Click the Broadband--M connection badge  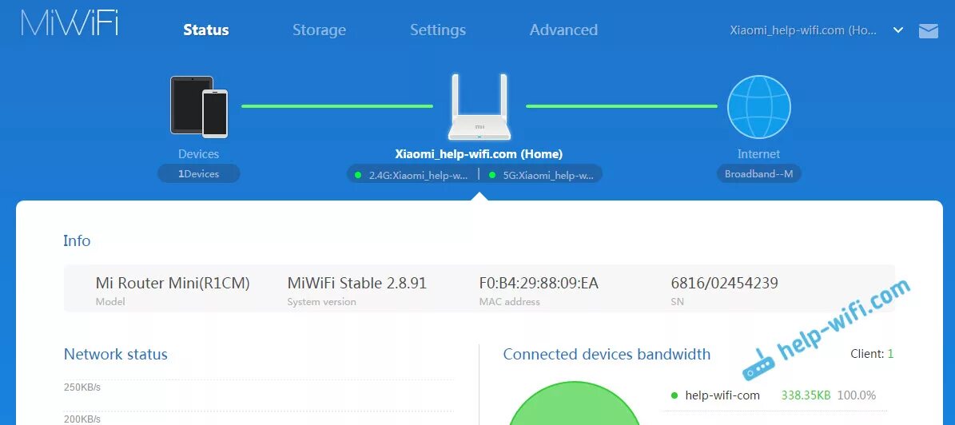[758, 174]
